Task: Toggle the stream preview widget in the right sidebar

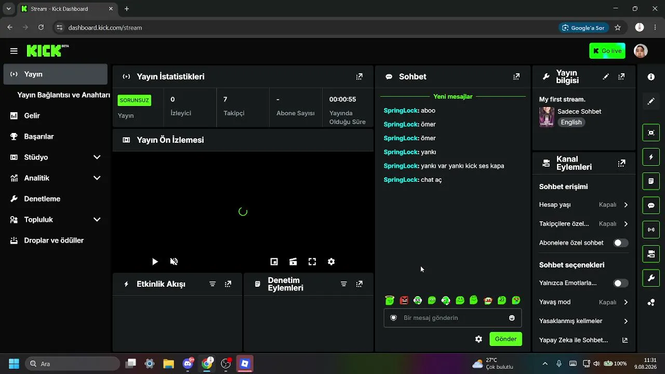Action: pos(651,132)
